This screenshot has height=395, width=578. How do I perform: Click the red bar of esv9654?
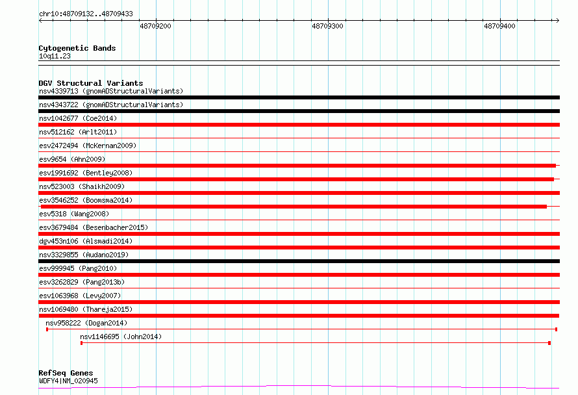pyautogui.click(x=297, y=166)
